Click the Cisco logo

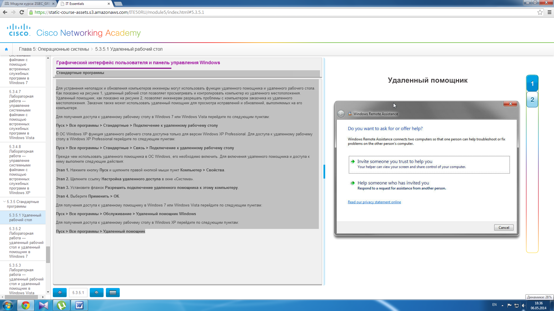point(18,30)
